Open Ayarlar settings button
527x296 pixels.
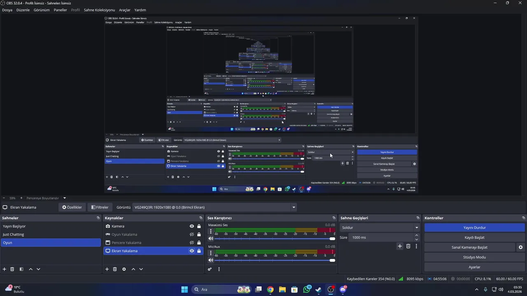point(474,267)
